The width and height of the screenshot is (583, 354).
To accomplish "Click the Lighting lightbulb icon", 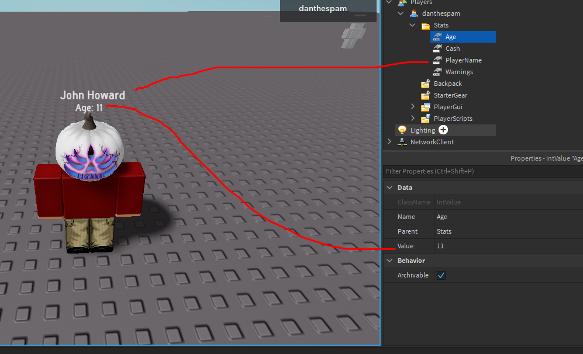I will pyautogui.click(x=402, y=130).
